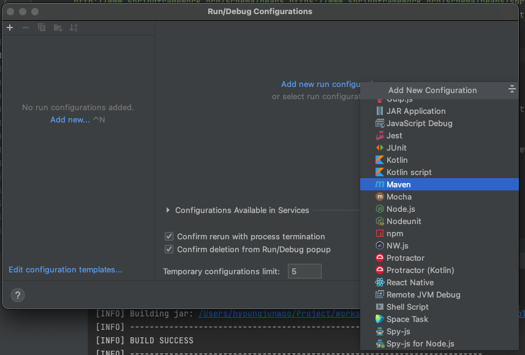Select the Jest label text
The width and height of the screenshot is (525, 355).
point(394,135)
